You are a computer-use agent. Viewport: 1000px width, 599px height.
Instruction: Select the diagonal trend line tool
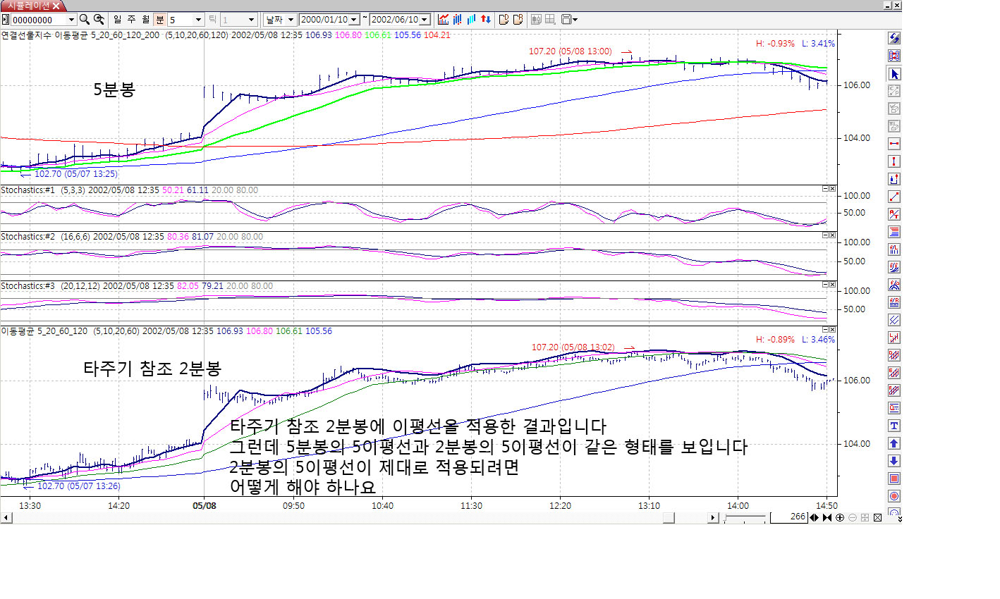pyautogui.click(x=894, y=197)
